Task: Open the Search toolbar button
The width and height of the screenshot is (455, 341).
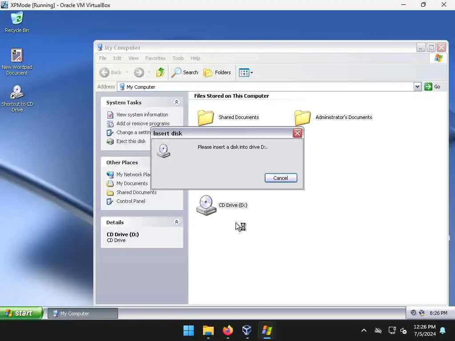Action: pos(185,72)
